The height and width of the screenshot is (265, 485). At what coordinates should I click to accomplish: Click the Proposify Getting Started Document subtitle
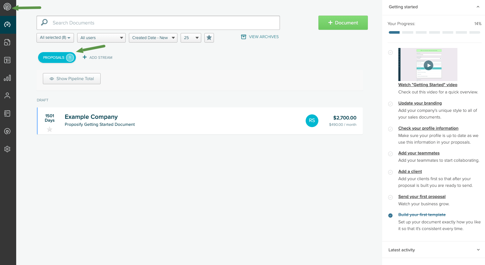(x=100, y=124)
